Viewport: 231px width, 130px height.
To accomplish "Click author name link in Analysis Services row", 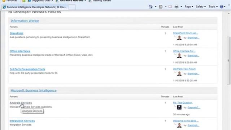I will click(194, 108).
